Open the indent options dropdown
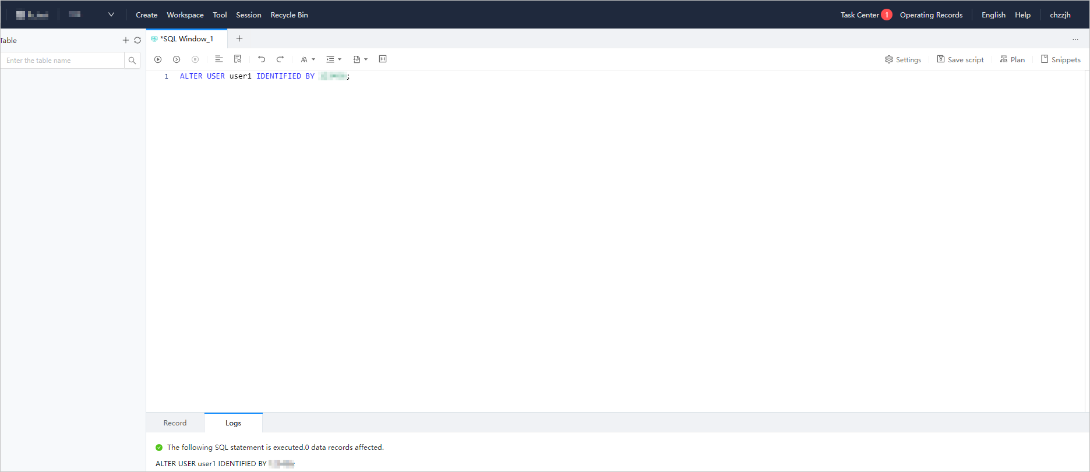1090x472 pixels. click(x=334, y=59)
